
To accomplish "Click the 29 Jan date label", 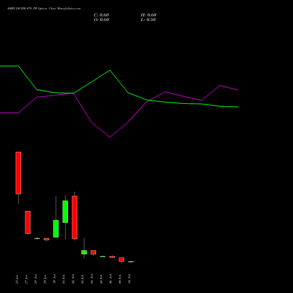I will (45, 279).
